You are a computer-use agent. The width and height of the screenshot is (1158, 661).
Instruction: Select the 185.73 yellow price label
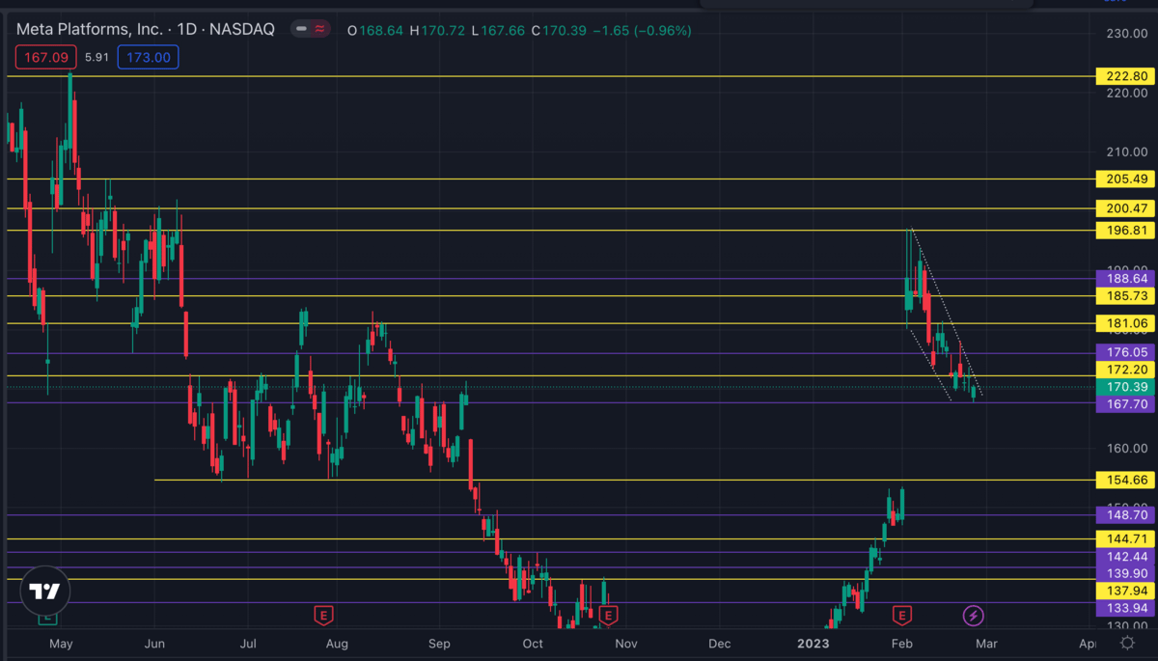(x=1125, y=296)
